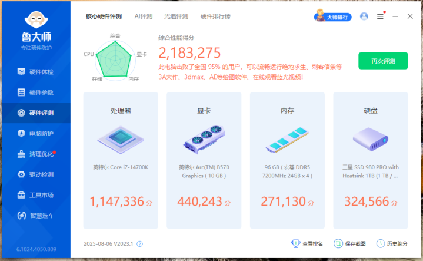Click the help question mark icon
Image resolution: width=423 pixels, height=261 pixels.
tap(140, 244)
